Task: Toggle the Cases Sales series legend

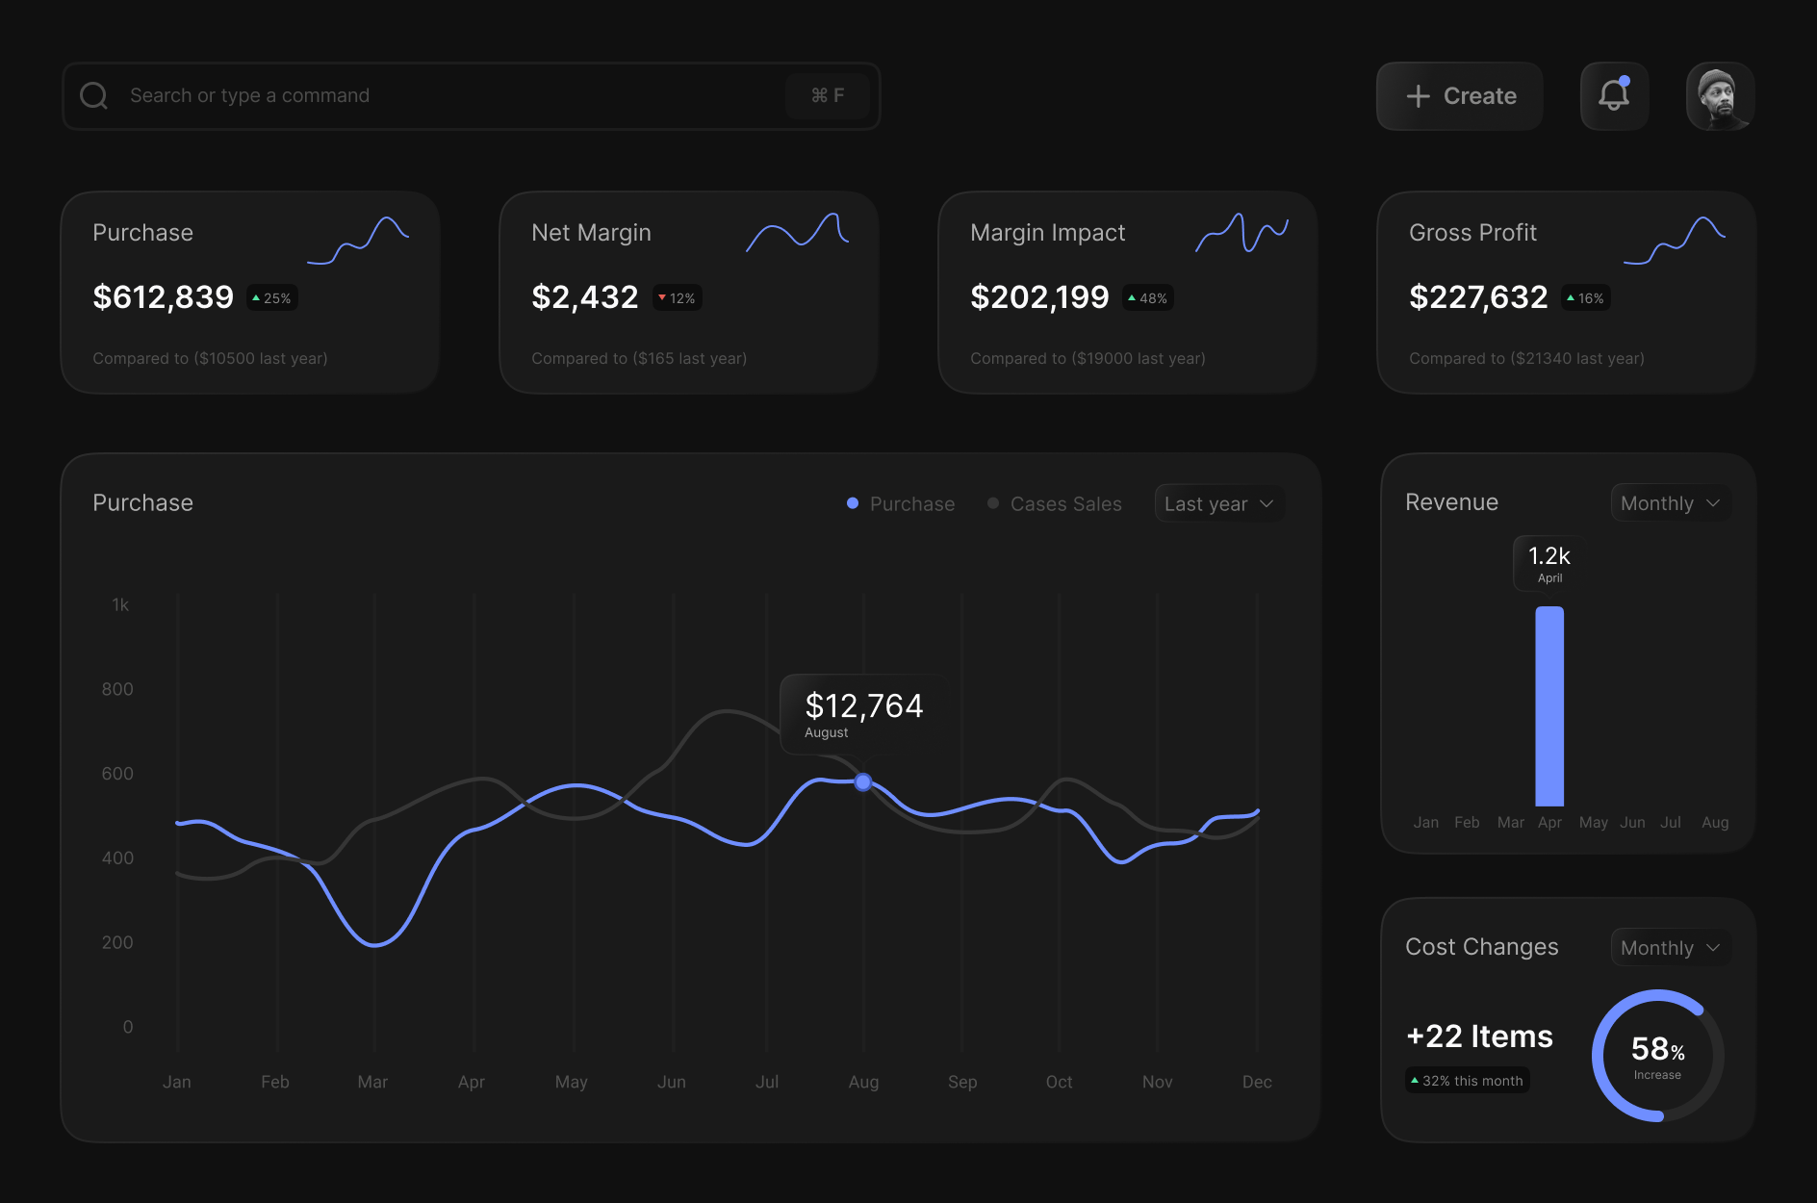Action: click(x=1055, y=503)
